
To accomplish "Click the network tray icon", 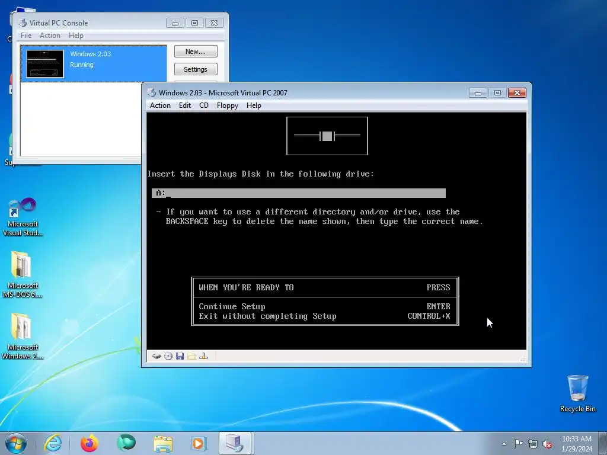I will [x=533, y=444].
